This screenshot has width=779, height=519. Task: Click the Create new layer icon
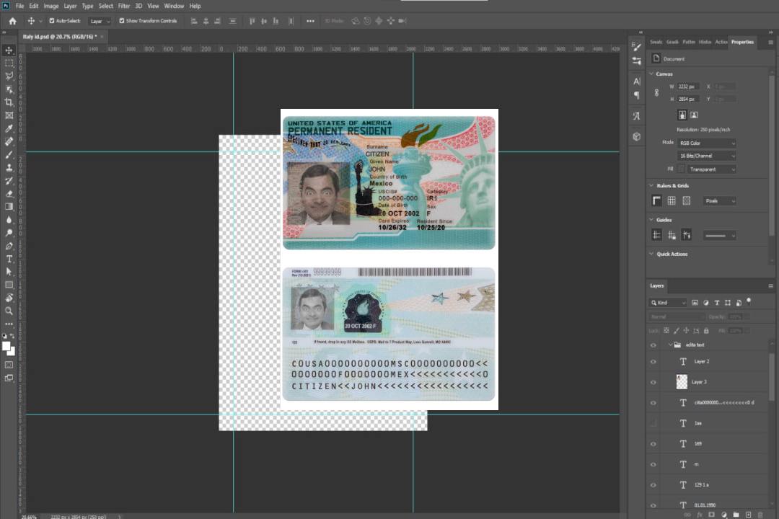[748, 515]
